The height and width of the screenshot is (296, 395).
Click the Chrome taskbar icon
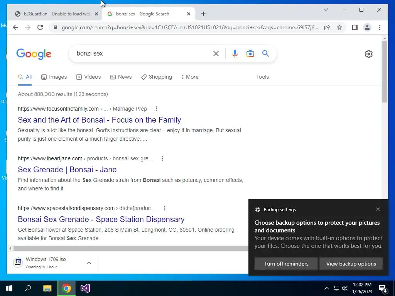66,288
